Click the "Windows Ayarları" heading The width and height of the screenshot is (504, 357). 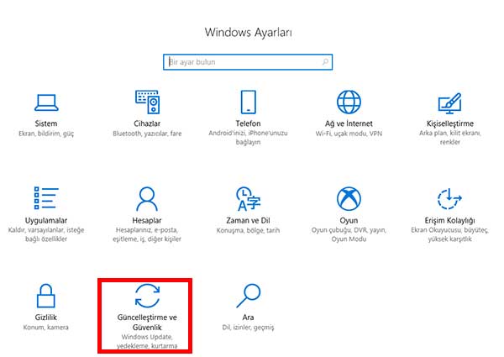[248, 33]
